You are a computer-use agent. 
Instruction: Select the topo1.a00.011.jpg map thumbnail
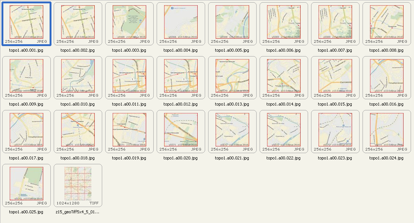[x=129, y=76]
